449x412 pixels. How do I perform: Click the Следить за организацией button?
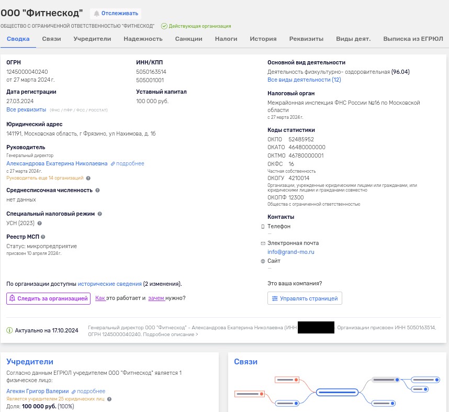point(48,298)
